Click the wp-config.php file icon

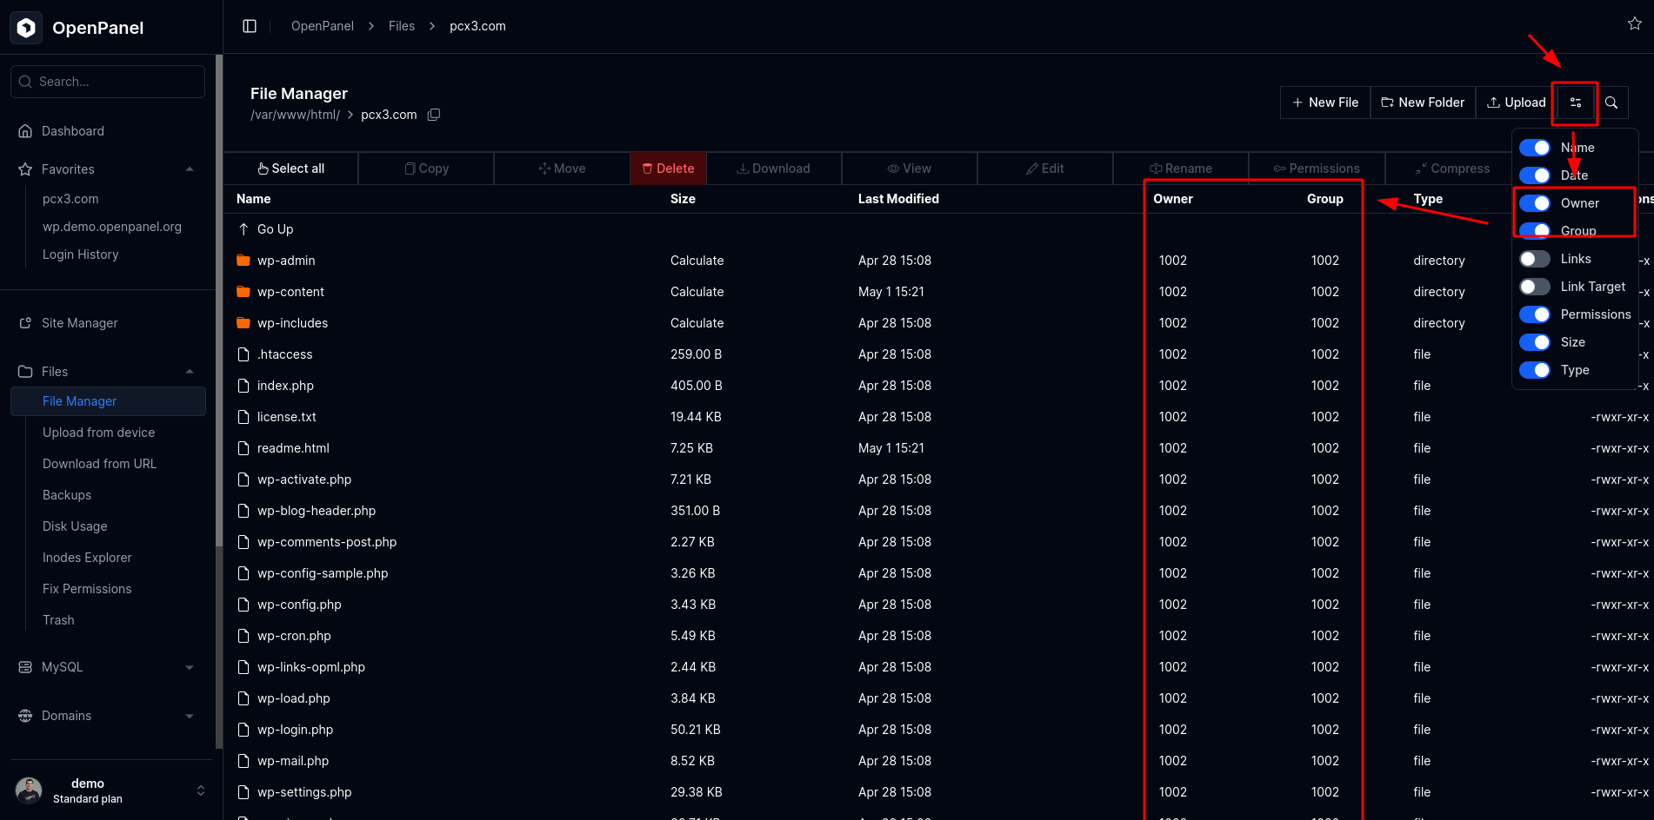coord(243,605)
